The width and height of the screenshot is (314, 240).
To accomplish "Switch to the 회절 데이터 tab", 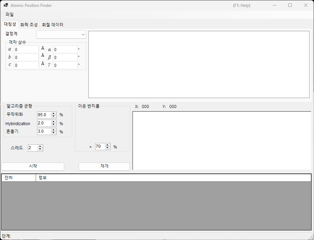I will (x=53, y=25).
